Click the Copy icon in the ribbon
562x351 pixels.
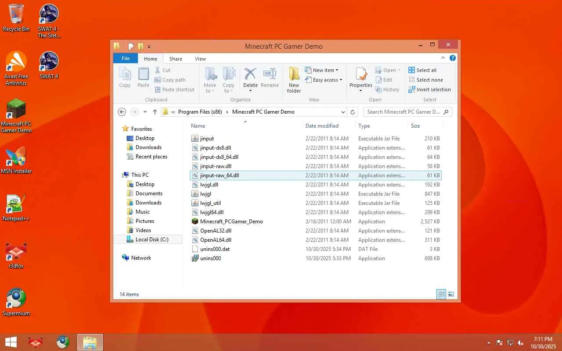point(125,78)
